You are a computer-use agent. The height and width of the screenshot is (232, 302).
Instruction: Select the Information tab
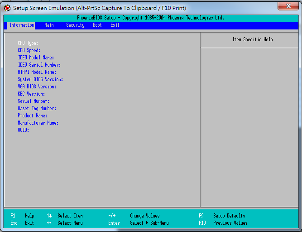pyautogui.click(x=22, y=25)
